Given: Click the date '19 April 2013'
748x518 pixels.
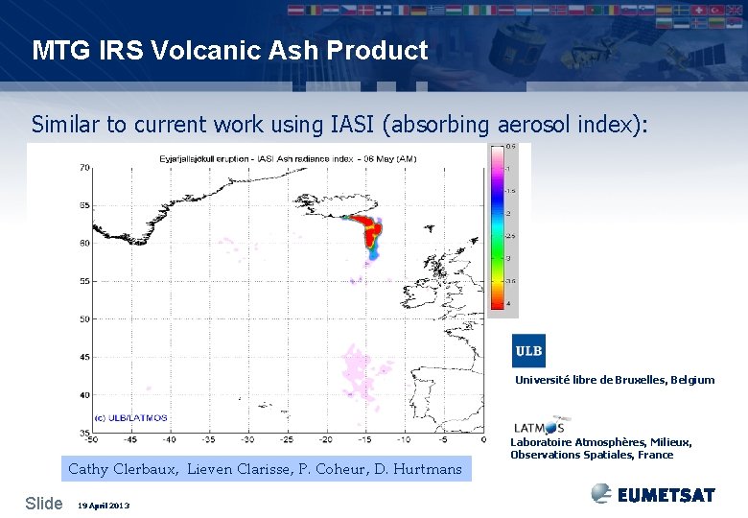Looking at the screenshot, I should (104, 506).
